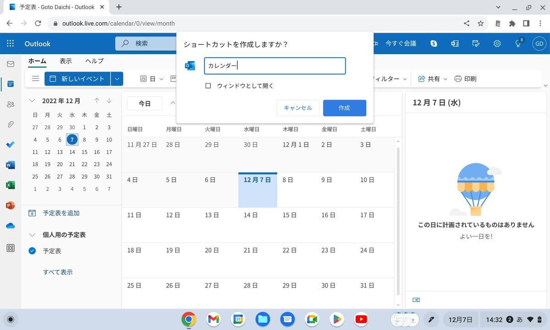Screen dimensions: 550x330
Task: Go to previous month in mini calendar
Action: point(97,101)
